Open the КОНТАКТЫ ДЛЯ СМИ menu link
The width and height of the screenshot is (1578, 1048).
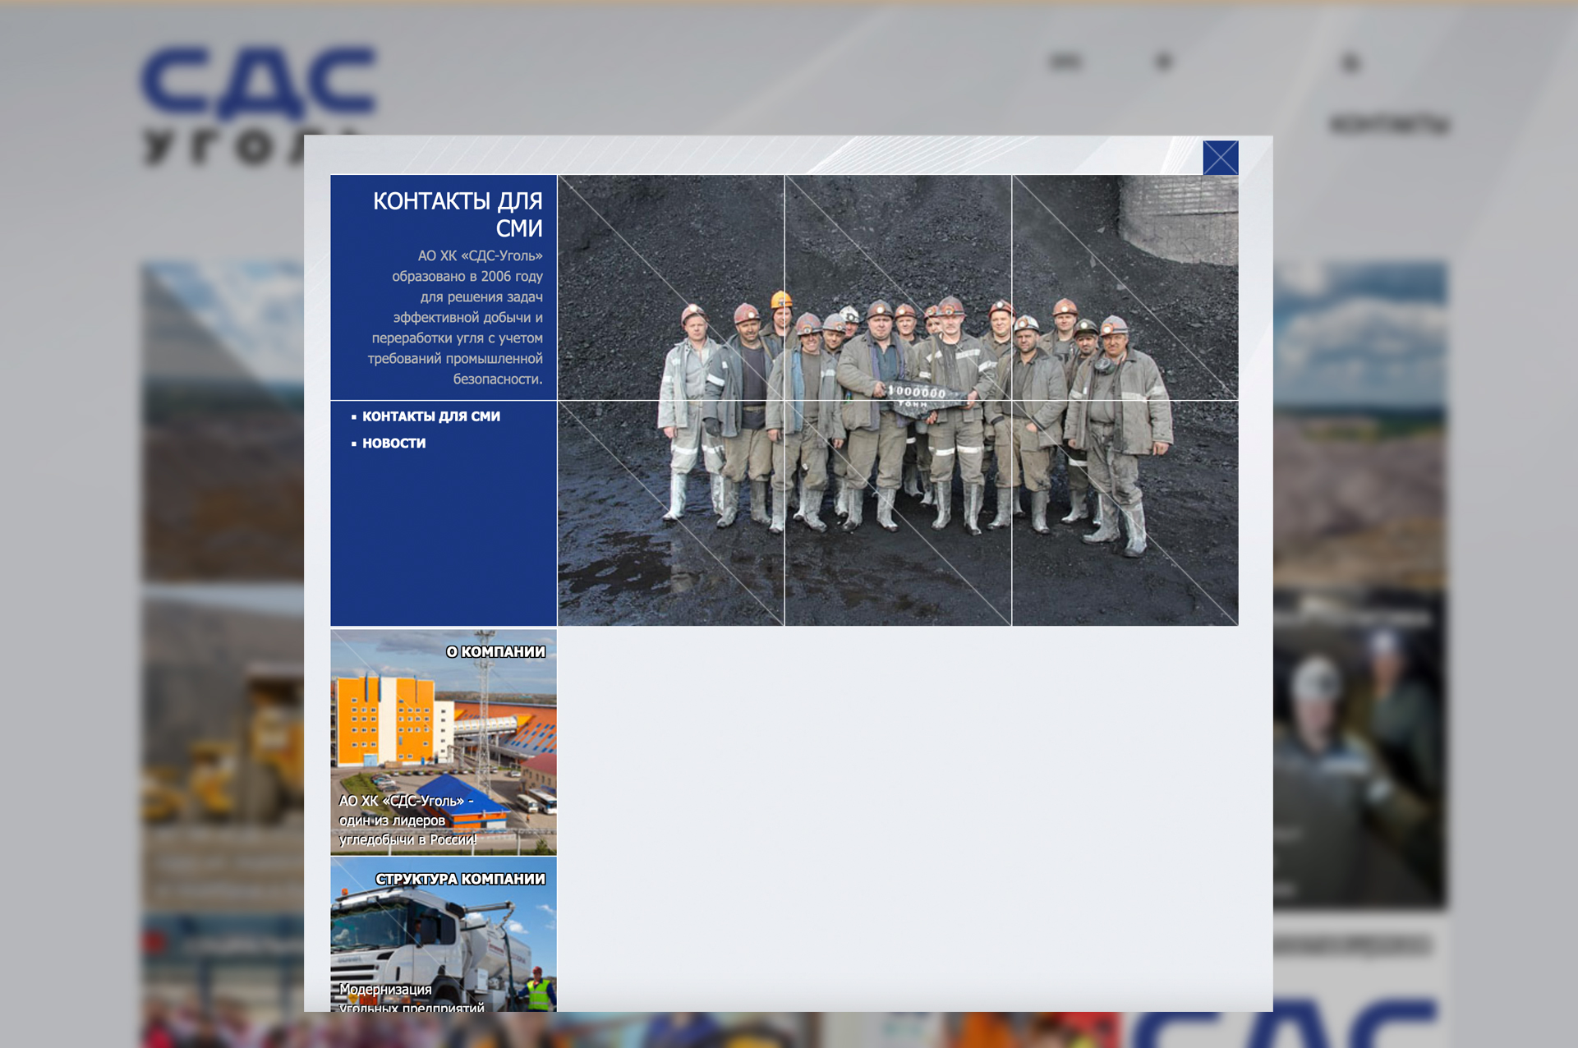[x=430, y=416]
